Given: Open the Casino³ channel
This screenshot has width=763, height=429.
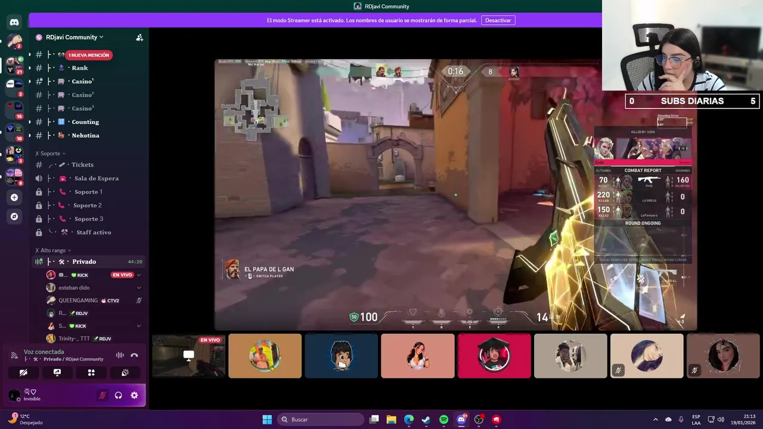Looking at the screenshot, I should click(x=88, y=108).
